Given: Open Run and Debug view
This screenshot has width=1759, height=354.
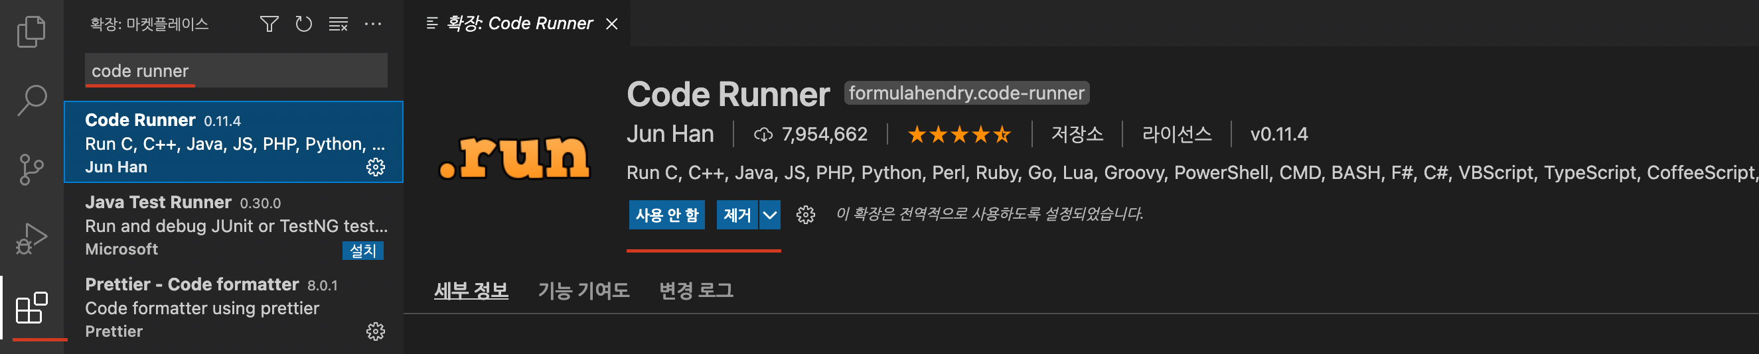Looking at the screenshot, I should 31,238.
